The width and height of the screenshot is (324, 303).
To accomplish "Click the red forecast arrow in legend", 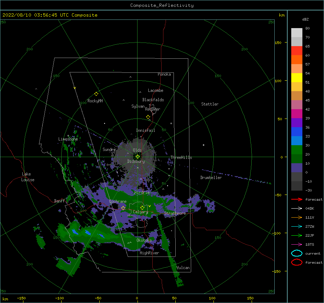I will 297,199.
